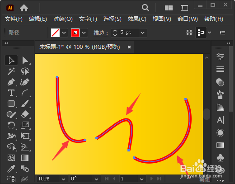Toggle the align to selection button
Screen dimensions: 235x184
pos(201,33)
